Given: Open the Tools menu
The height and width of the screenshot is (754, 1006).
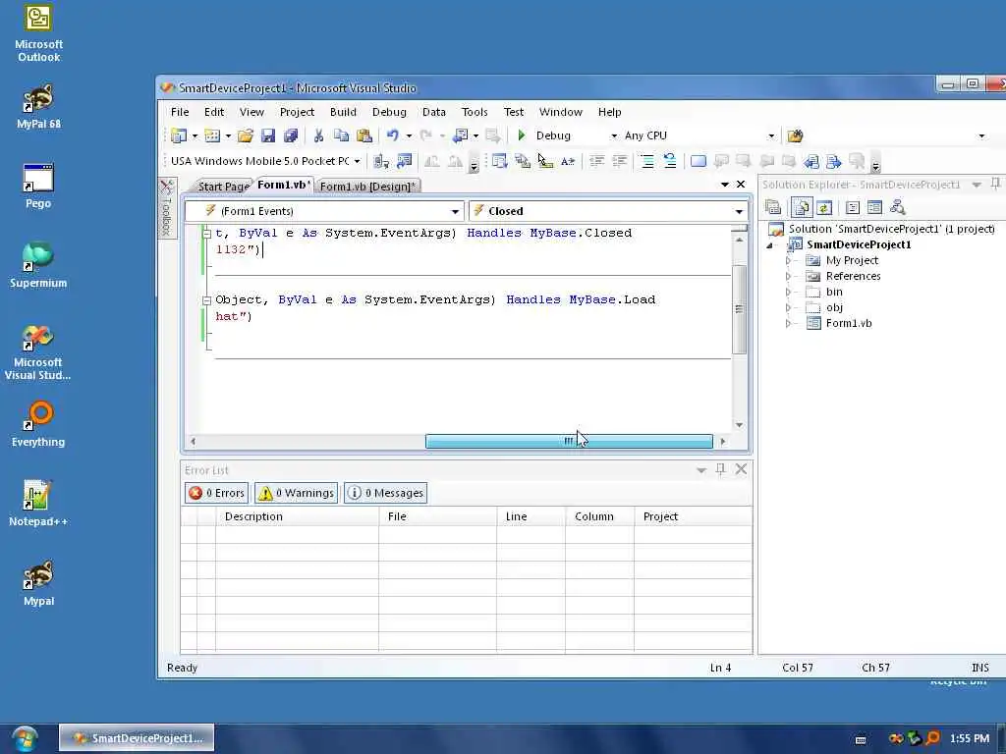Looking at the screenshot, I should tap(475, 112).
